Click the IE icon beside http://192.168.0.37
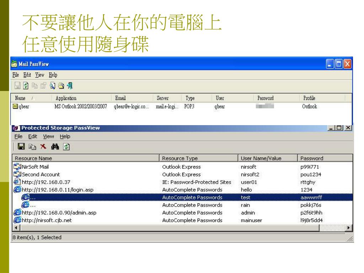Image resolution: width=364 pixels, height=273 pixels. coord(17,182)
